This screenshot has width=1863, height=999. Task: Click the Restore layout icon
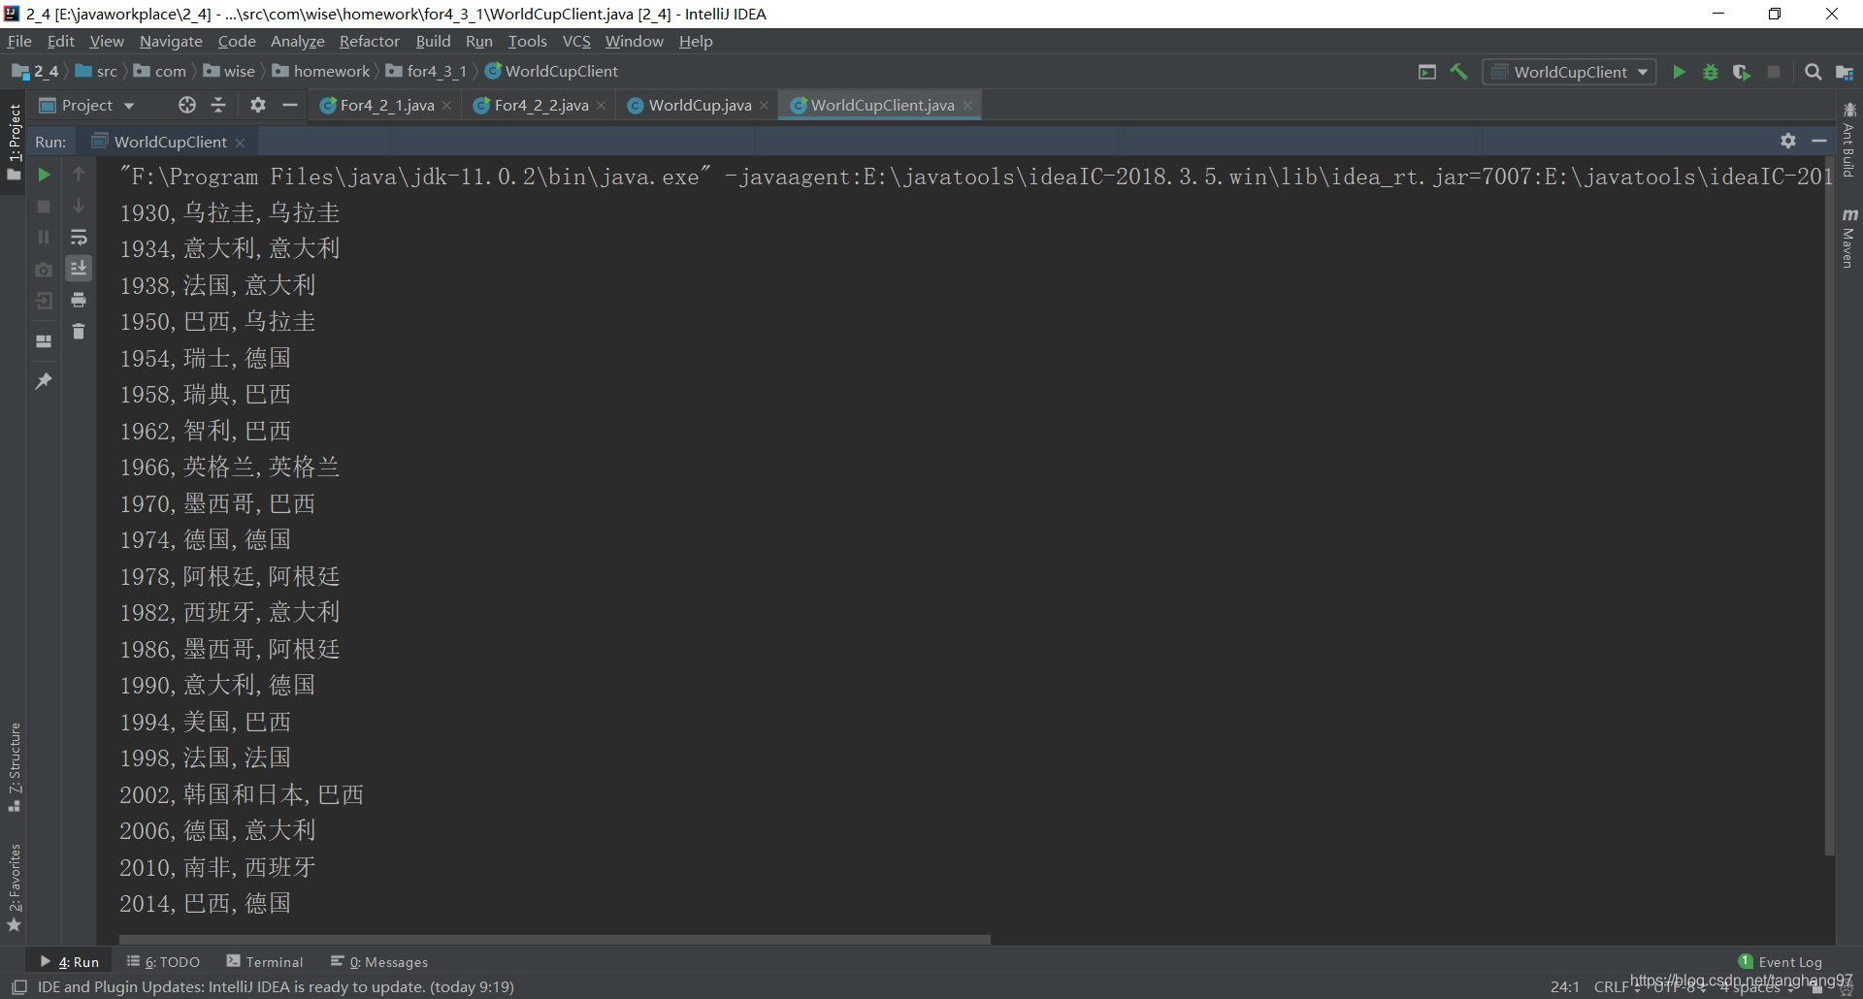click(44, 341)
